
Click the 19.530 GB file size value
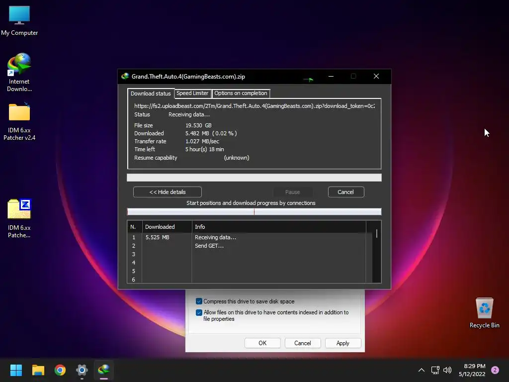(198, 125)
